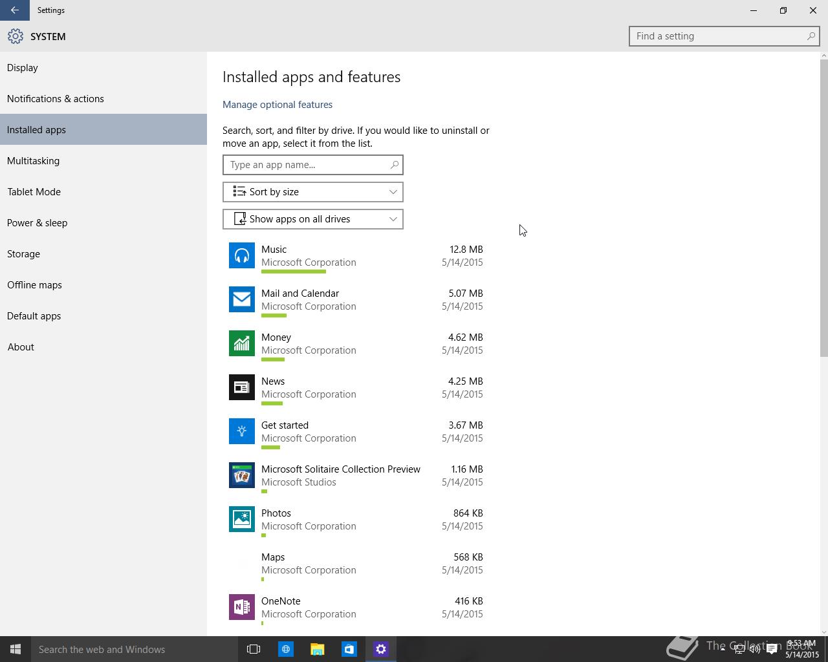This screenshot has width=828, height=662.
Task: Show hidden tray icons arrow
Action: point(723,650)
